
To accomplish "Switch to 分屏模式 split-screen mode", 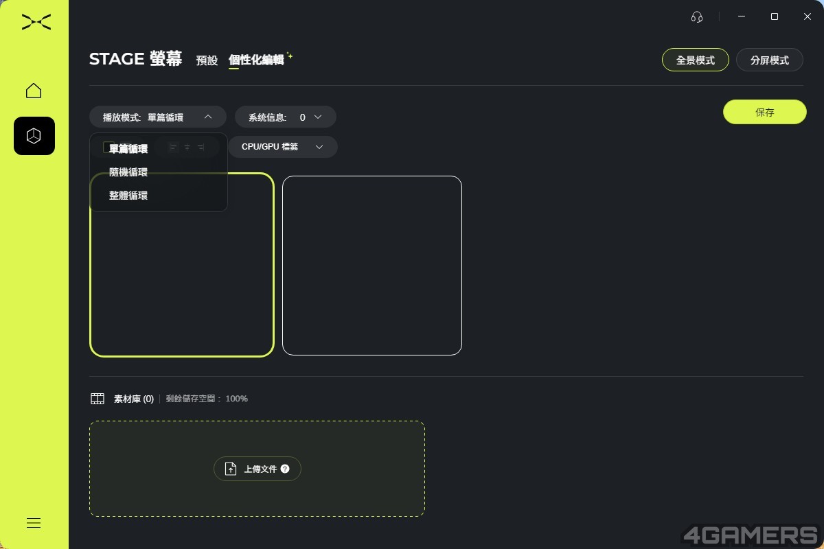I will coord(769,60).
